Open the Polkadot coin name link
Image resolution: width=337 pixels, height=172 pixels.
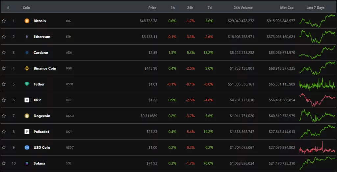click(41, 132)
